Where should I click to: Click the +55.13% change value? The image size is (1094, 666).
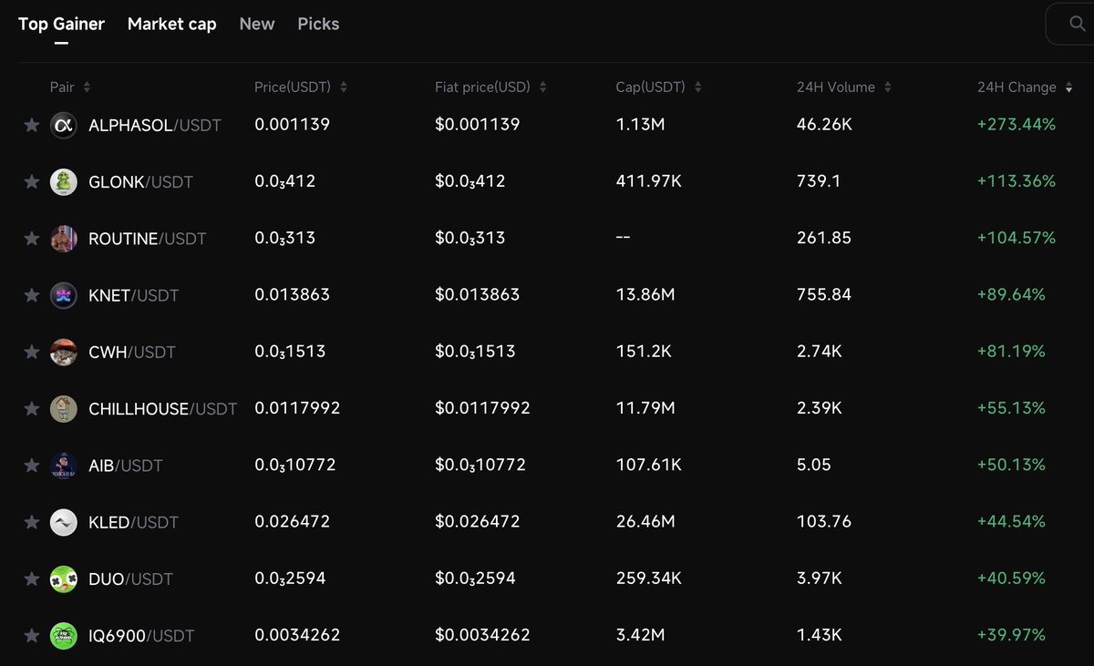pos(1011,407)
